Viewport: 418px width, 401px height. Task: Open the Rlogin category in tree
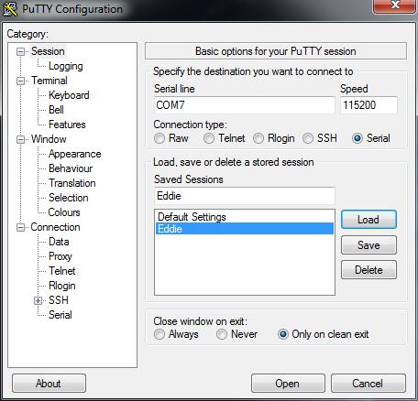point(62,286)
